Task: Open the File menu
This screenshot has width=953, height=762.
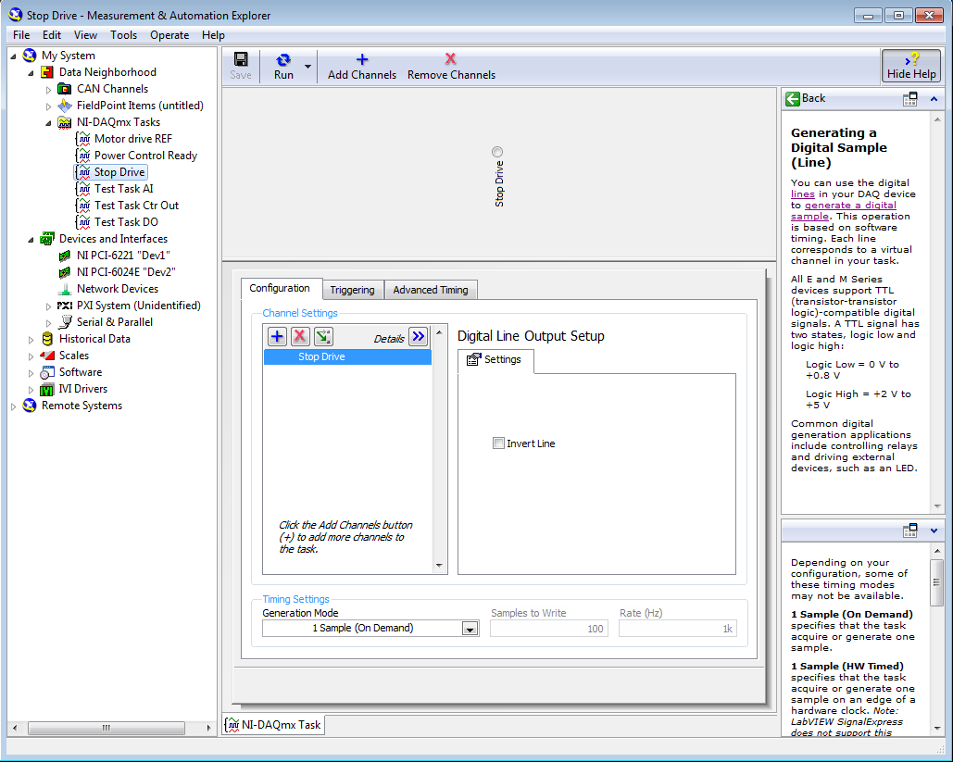Action: 21,35
